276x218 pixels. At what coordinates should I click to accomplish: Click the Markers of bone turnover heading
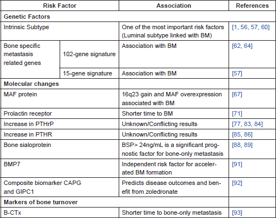[41, 202]
